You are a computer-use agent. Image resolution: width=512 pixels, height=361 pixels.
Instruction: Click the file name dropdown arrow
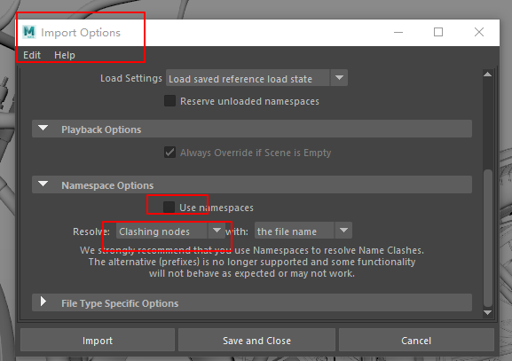[343, 231]
